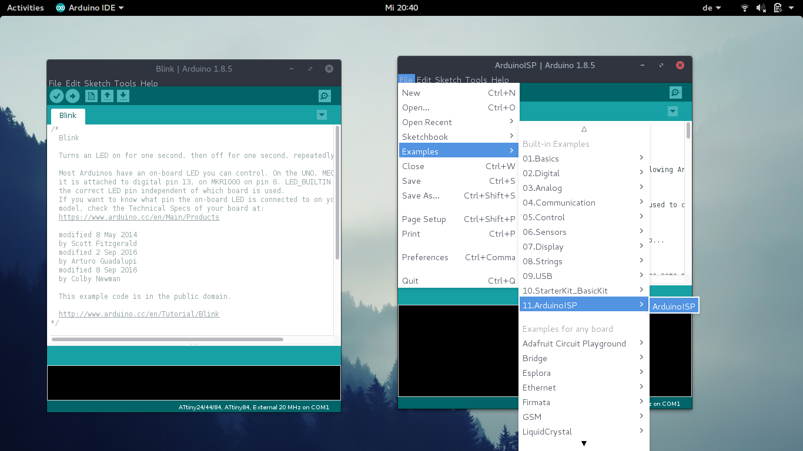Expand the Open Recent submenu

[459, 122]
